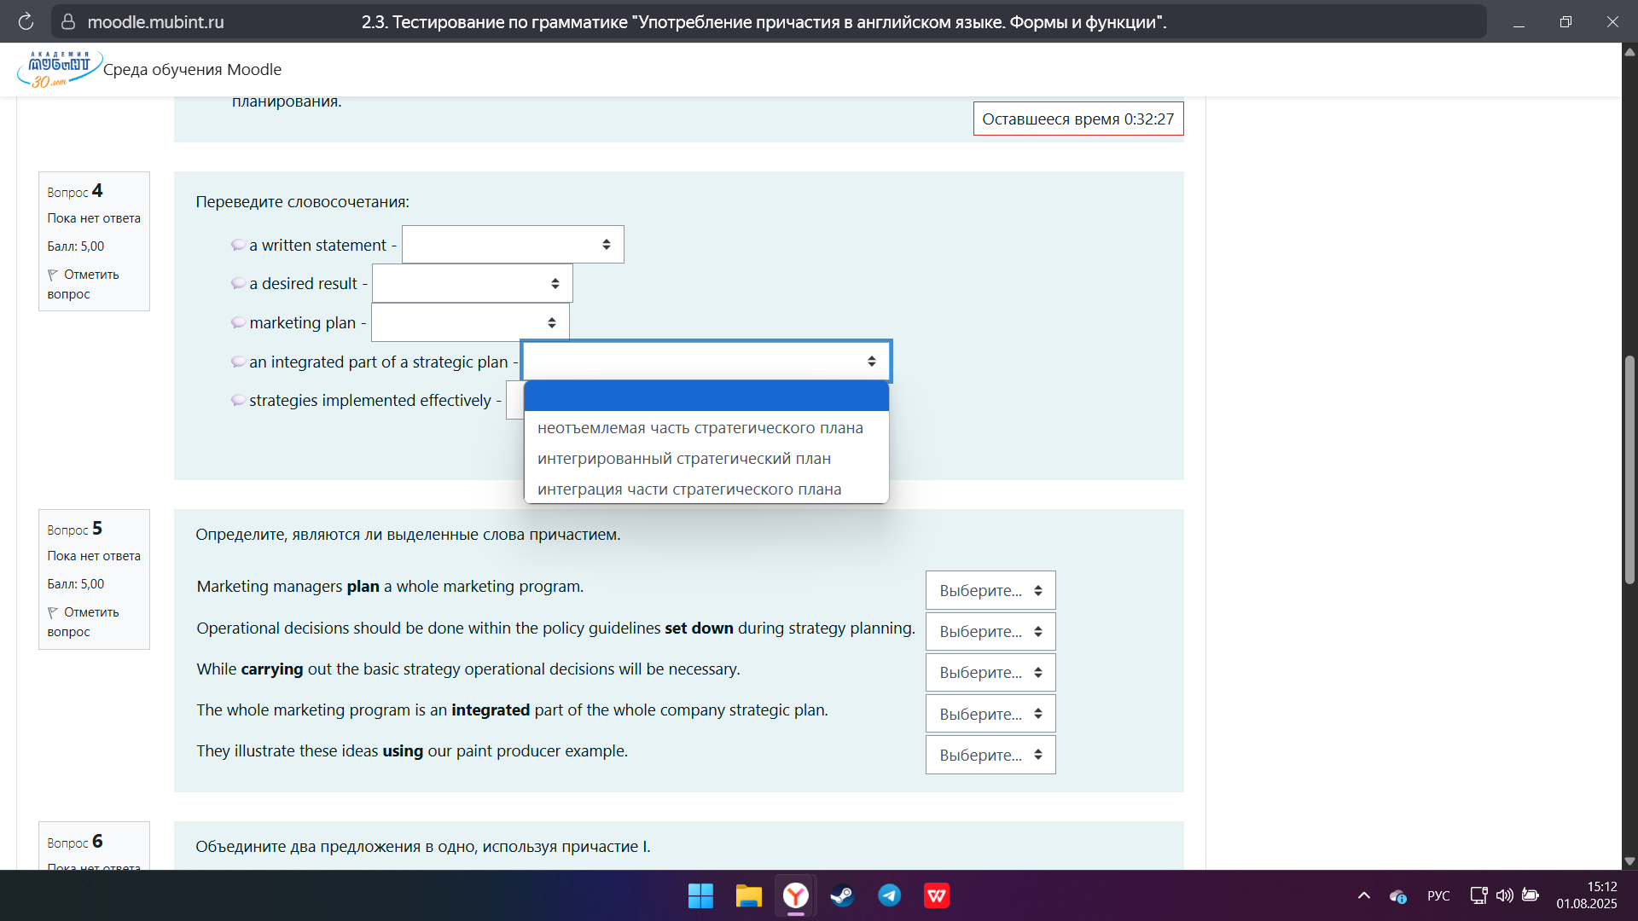Open 'Выберите...' dropdown for 'plan' sentence

tap(990, 590)
